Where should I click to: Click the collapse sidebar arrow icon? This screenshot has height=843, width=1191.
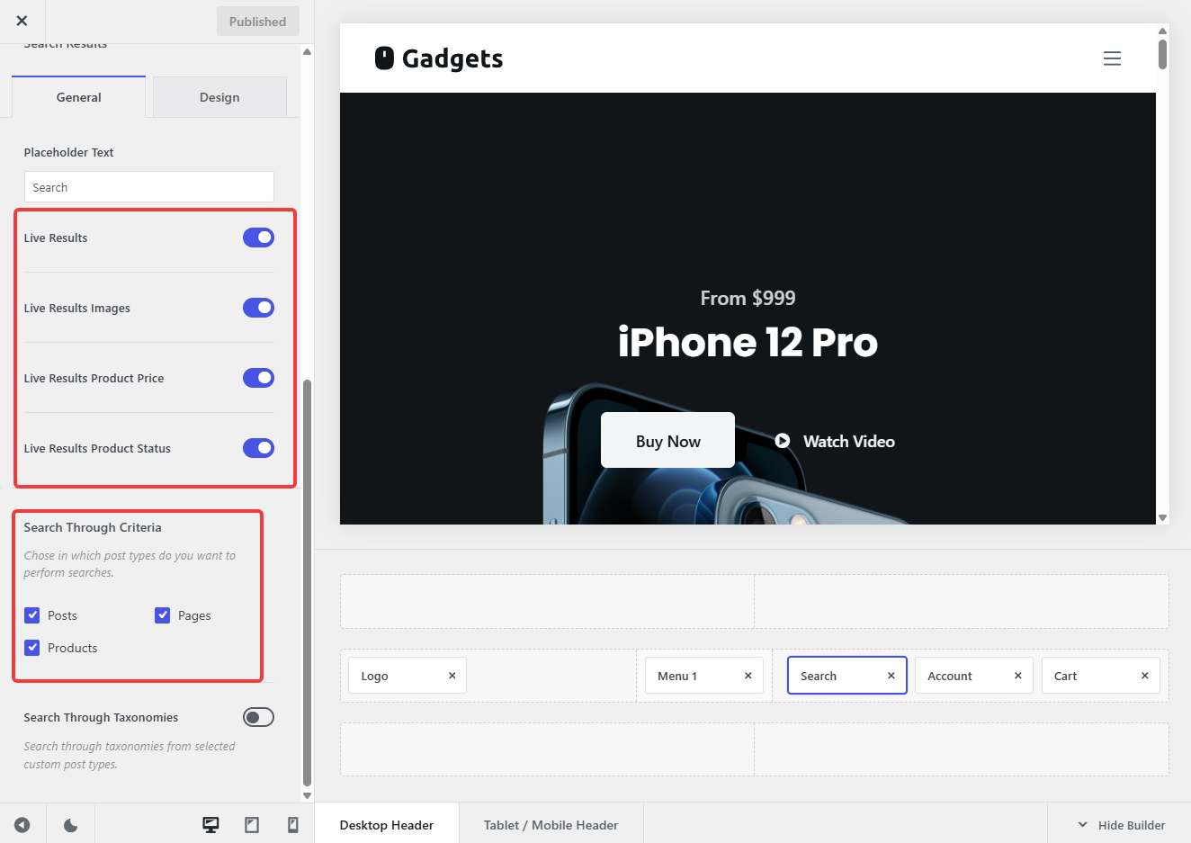tap(22, 825)
